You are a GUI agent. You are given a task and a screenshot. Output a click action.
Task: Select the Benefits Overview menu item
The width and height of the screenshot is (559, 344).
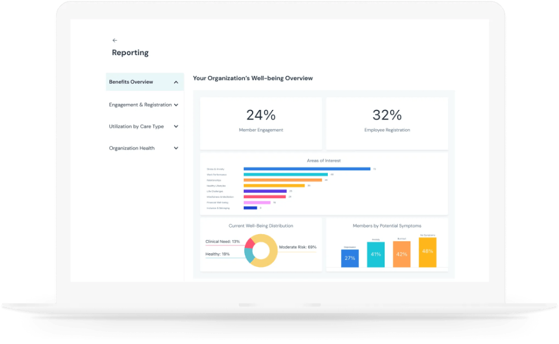pyautogui.click(x=145, y=82)
